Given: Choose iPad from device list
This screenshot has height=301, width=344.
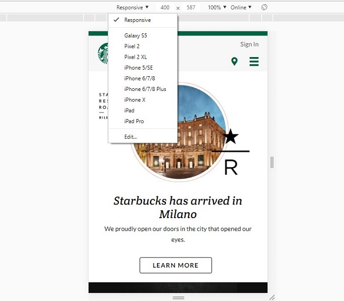Looking at the screenshot, I should pos(143,111).
